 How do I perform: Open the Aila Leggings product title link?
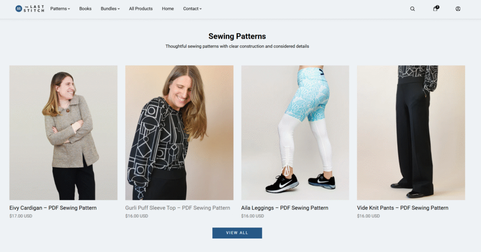pyautogui.click(x=285, y=208)
